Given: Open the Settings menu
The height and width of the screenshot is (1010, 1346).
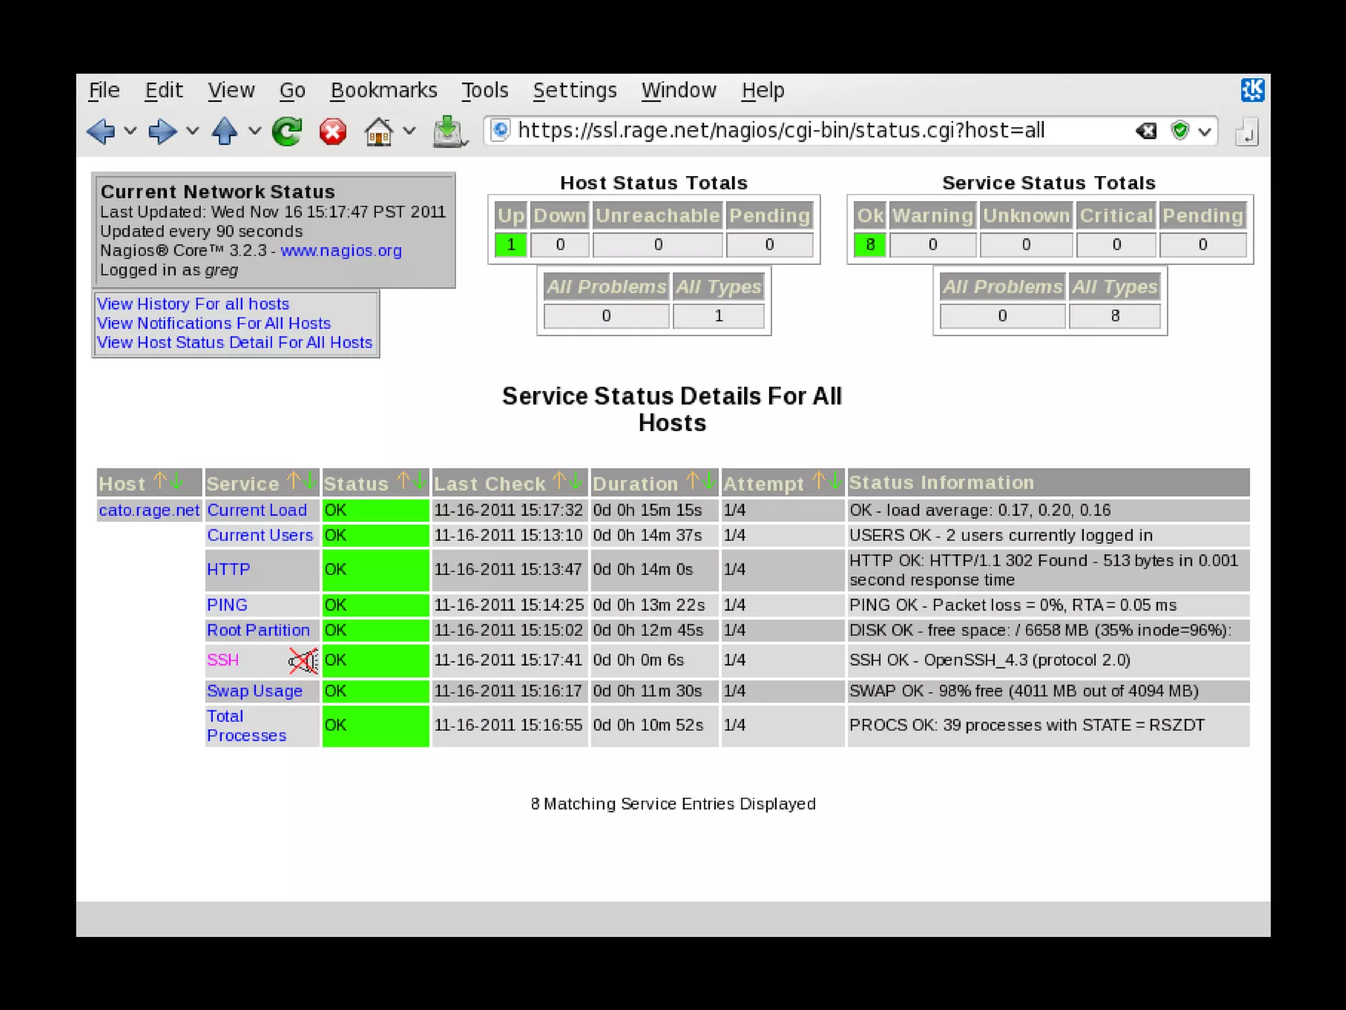Looking at the screenshot, I should pyautogui.click(x=574, y=90).
